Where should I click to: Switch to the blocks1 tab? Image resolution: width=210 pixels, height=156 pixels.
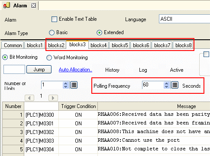pyautogui.click(x=35, y=45)
